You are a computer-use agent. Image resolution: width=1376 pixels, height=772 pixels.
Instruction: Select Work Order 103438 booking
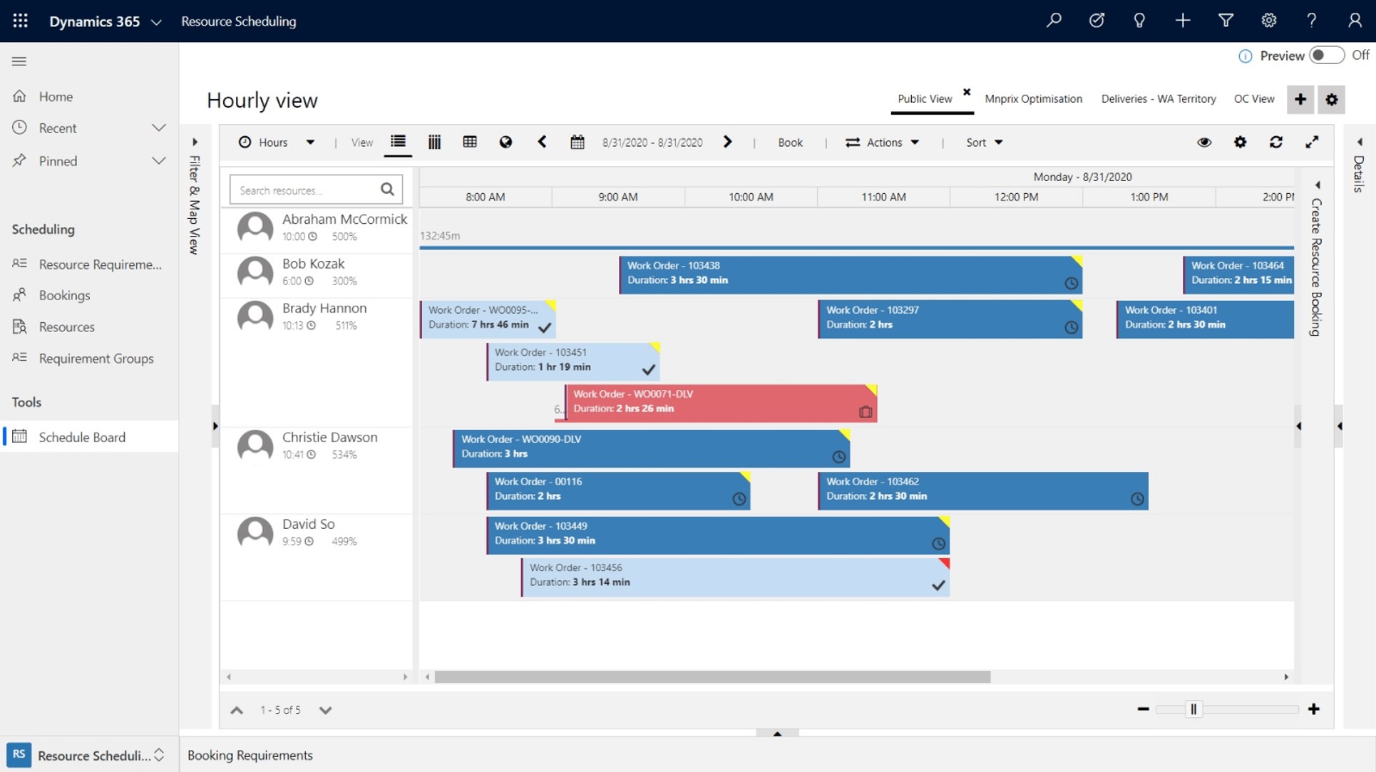point(851,274)
